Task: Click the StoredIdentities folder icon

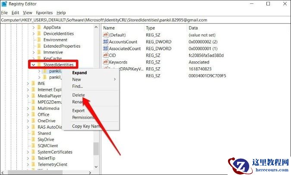Action: (39, 65)
